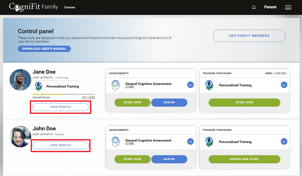Expand Jane's training programs dropdown arrow
Viewport: 302px width, 176px height.
[x=284, y=85]
